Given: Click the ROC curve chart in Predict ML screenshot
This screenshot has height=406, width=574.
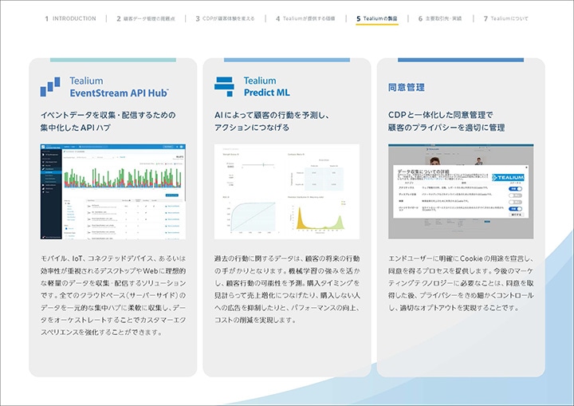Looking at the screenshot, I should tap(253, 216).
